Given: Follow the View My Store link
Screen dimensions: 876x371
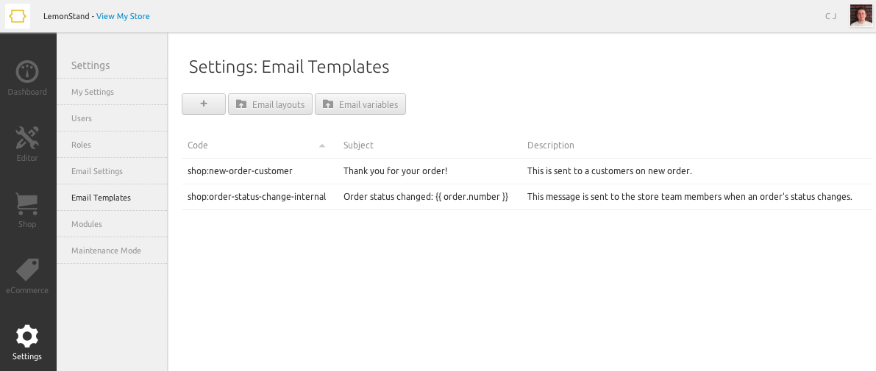Looking at the screenshot, I should click(123, 16).
